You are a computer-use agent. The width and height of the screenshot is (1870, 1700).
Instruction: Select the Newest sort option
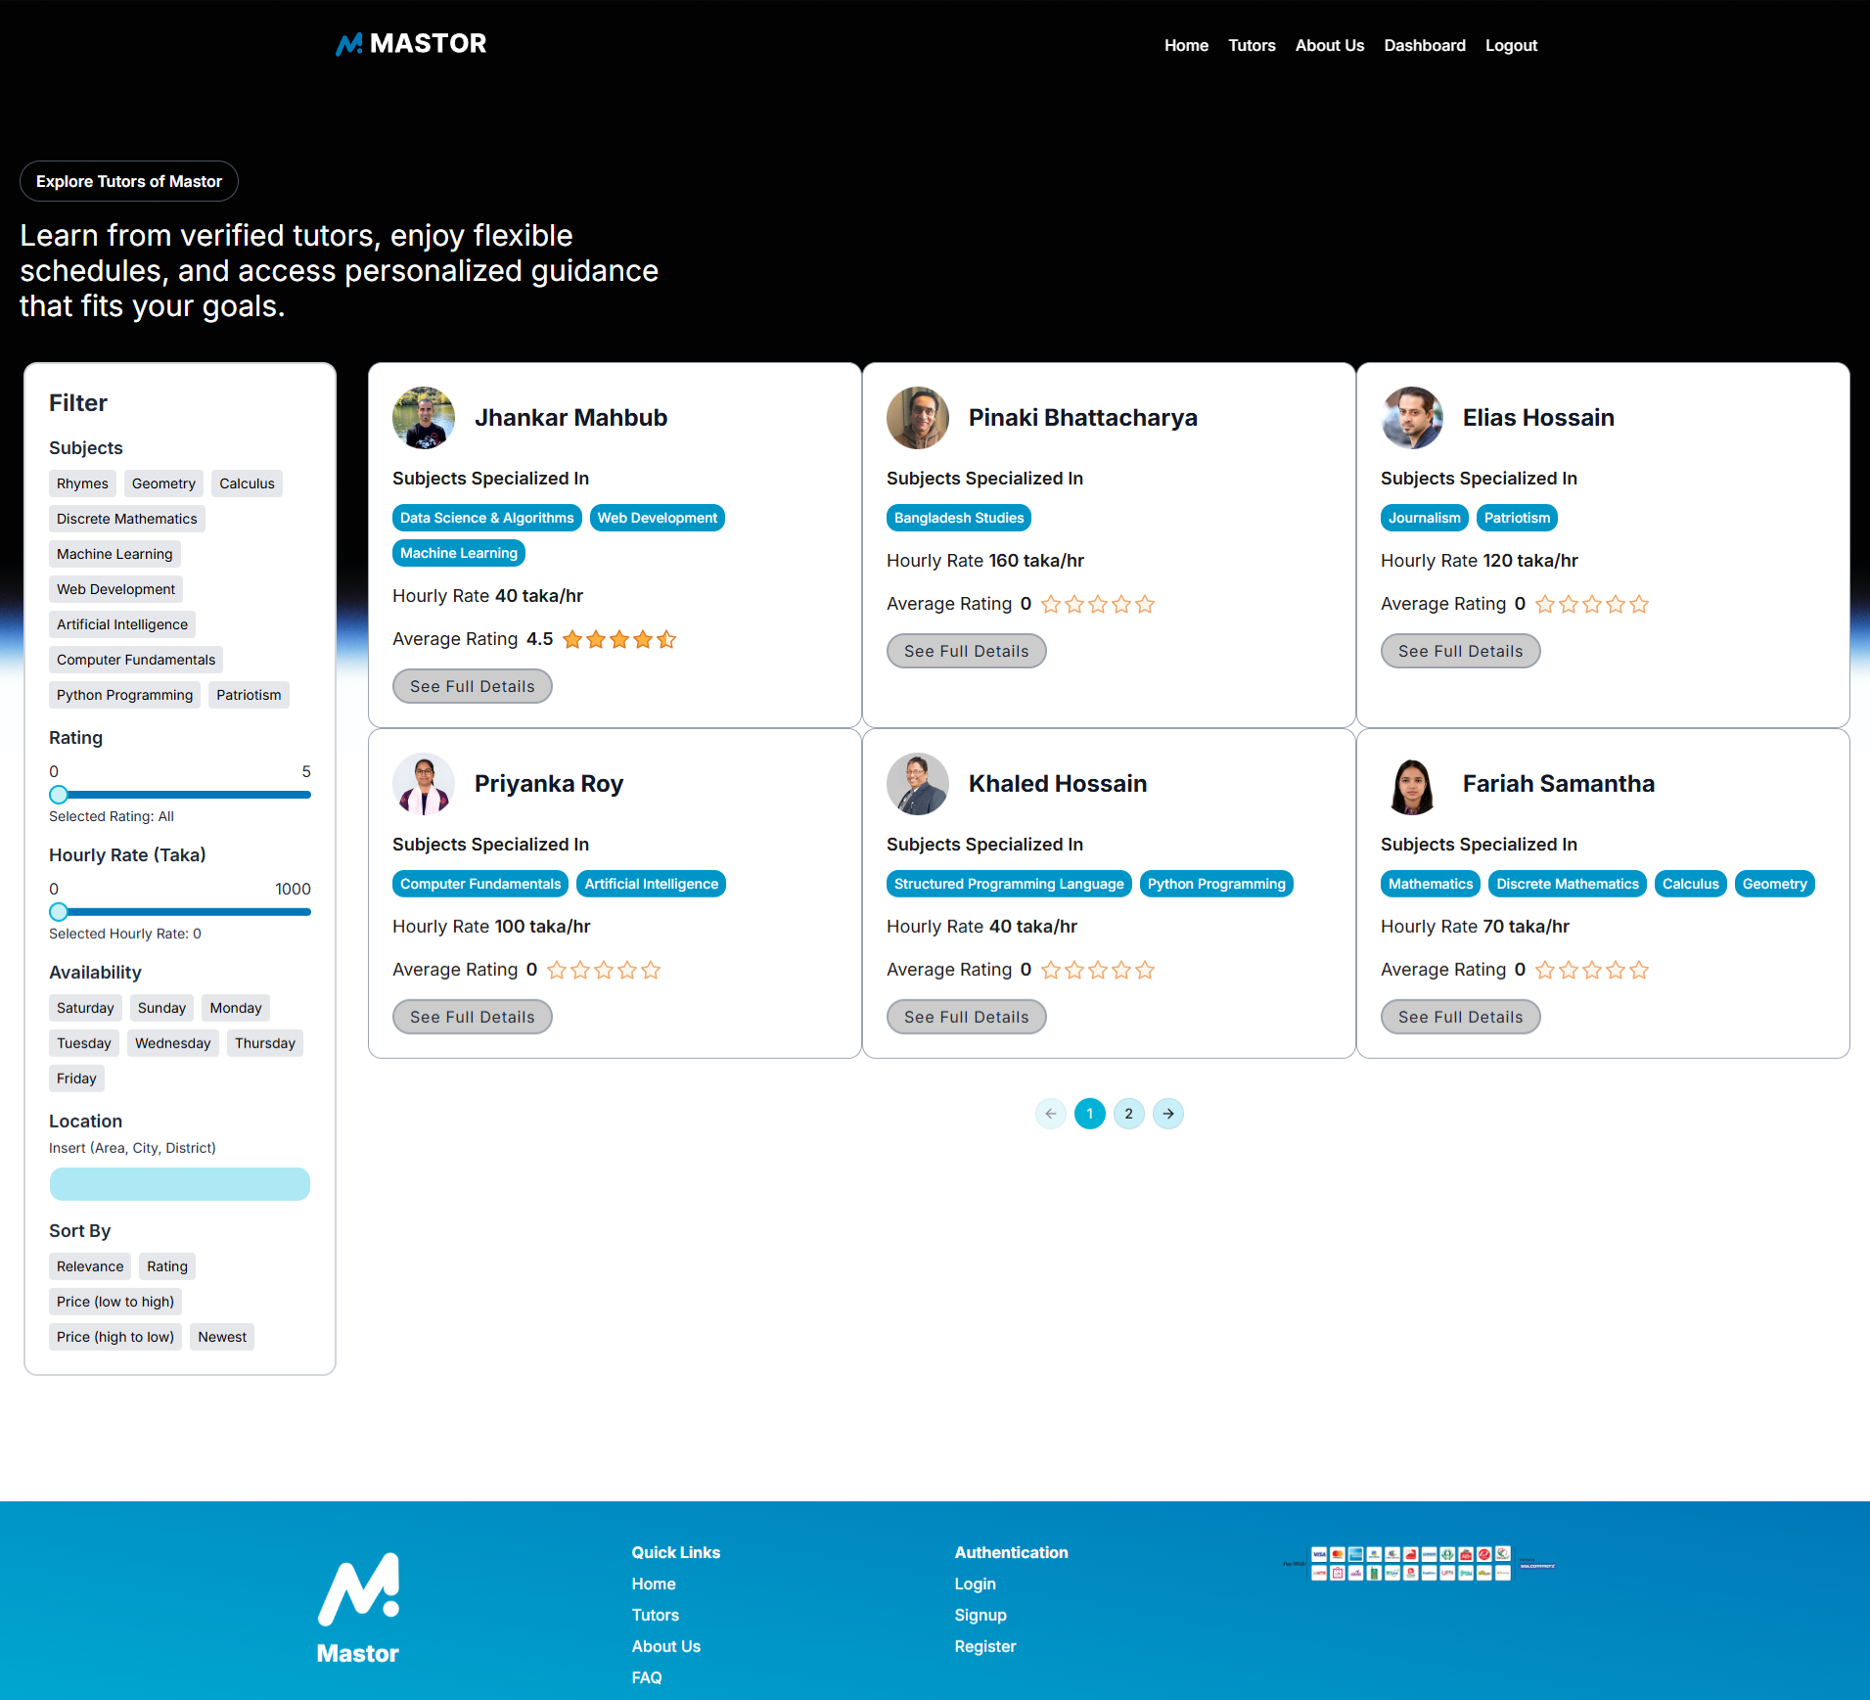pos(222,1337)
